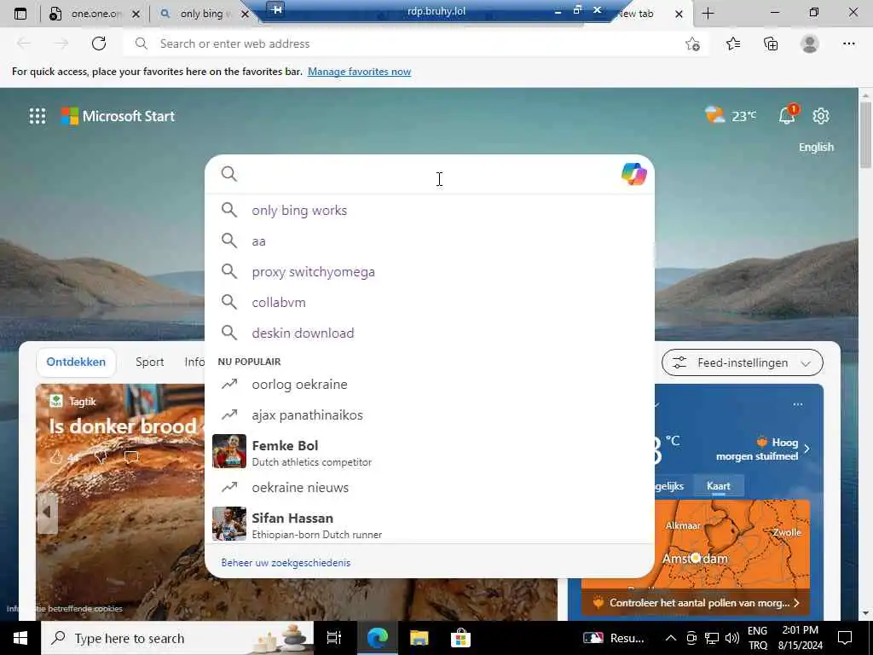The image size is (873, 655).
Task: Select the Kaart weather tab
Action: (718, 485)
